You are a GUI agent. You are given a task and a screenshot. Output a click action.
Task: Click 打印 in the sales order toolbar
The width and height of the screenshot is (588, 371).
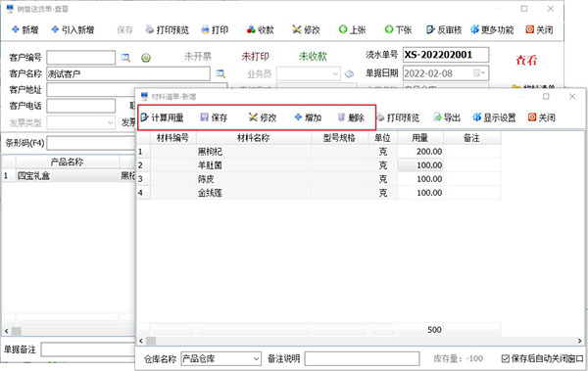tap(215, 29)
